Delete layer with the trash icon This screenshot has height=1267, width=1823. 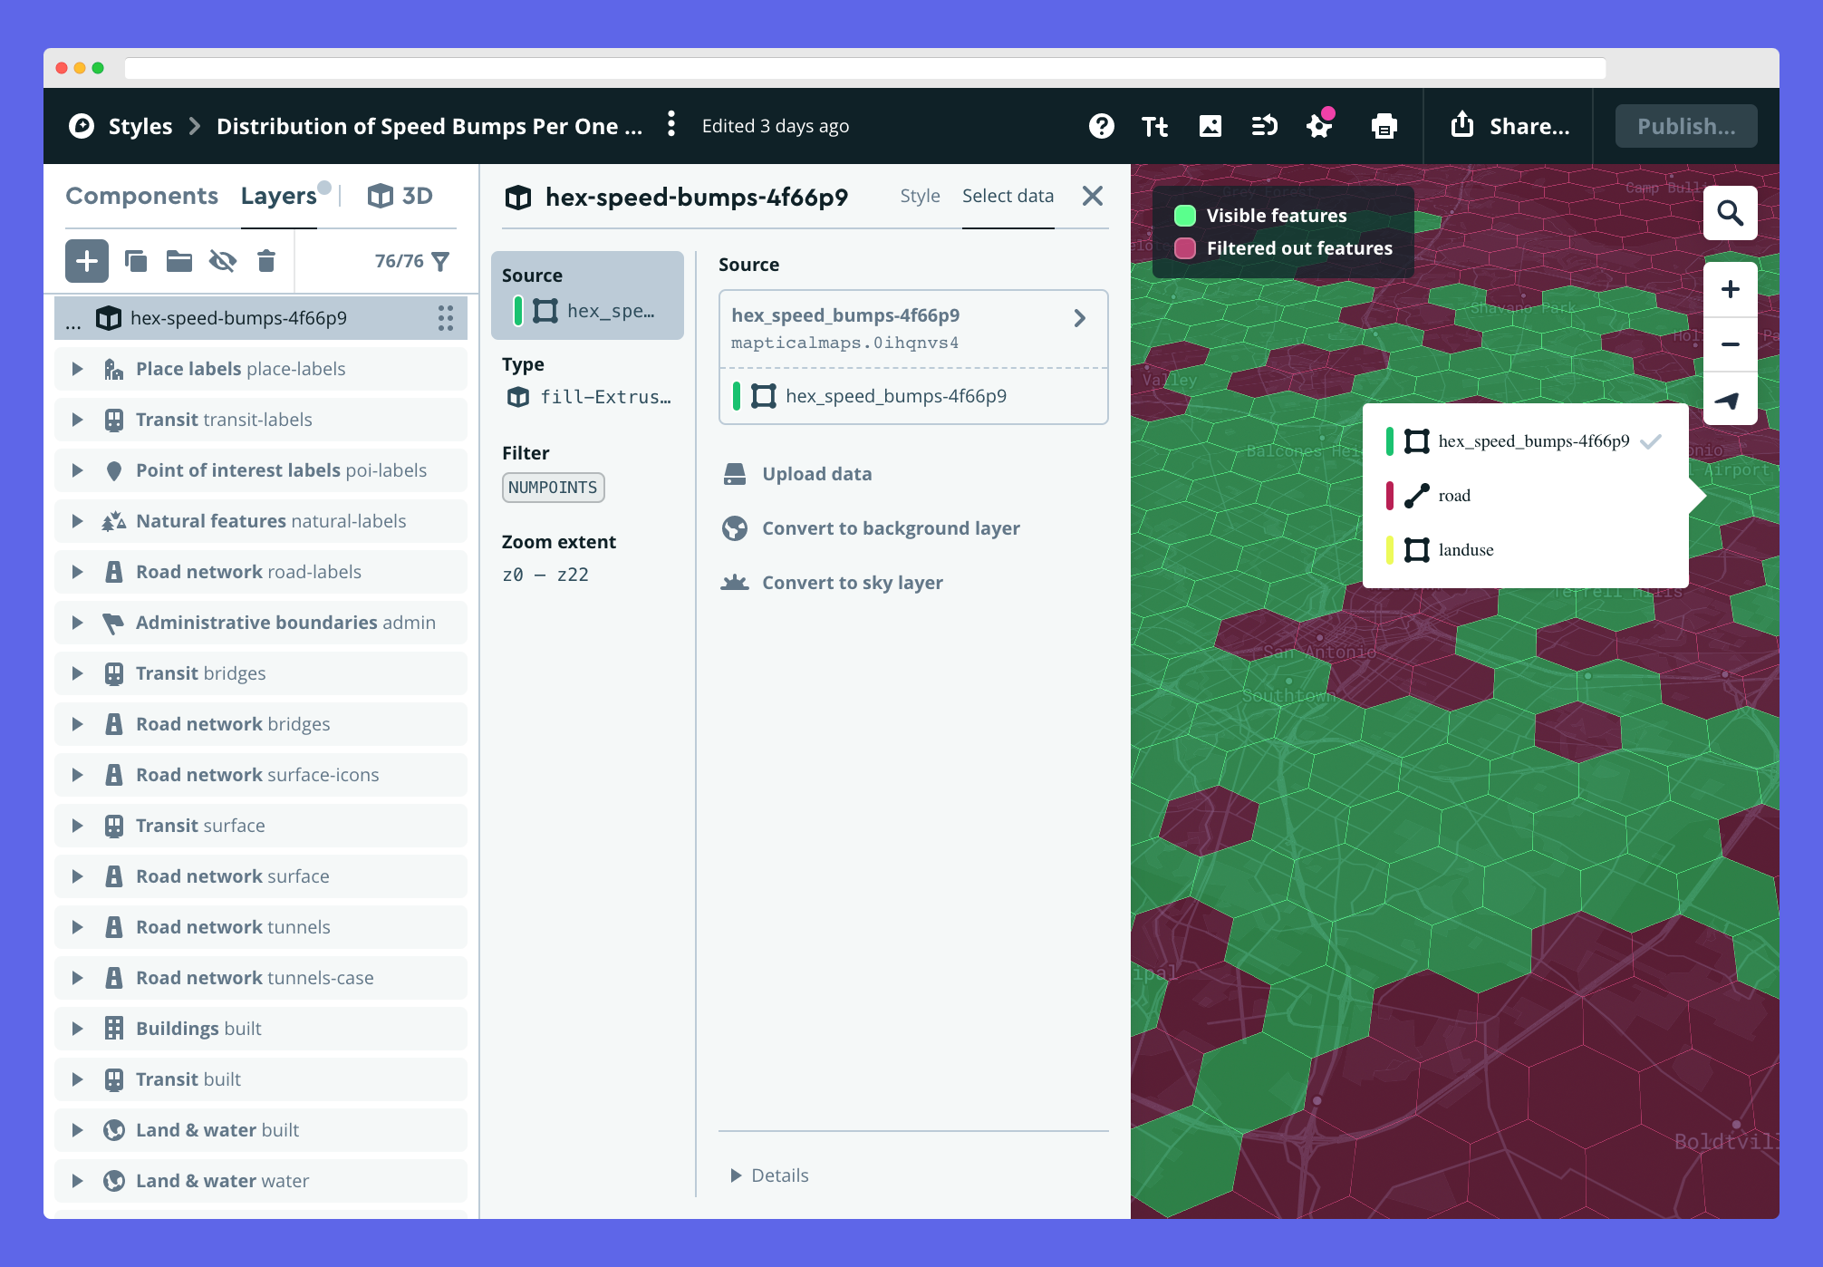click(265, 262)
